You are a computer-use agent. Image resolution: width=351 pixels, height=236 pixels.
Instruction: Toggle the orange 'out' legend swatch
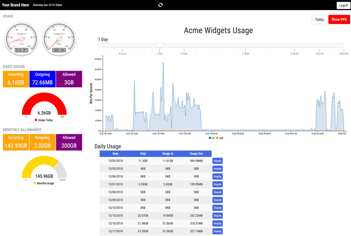pyautogui.click(x=217, y=138)
